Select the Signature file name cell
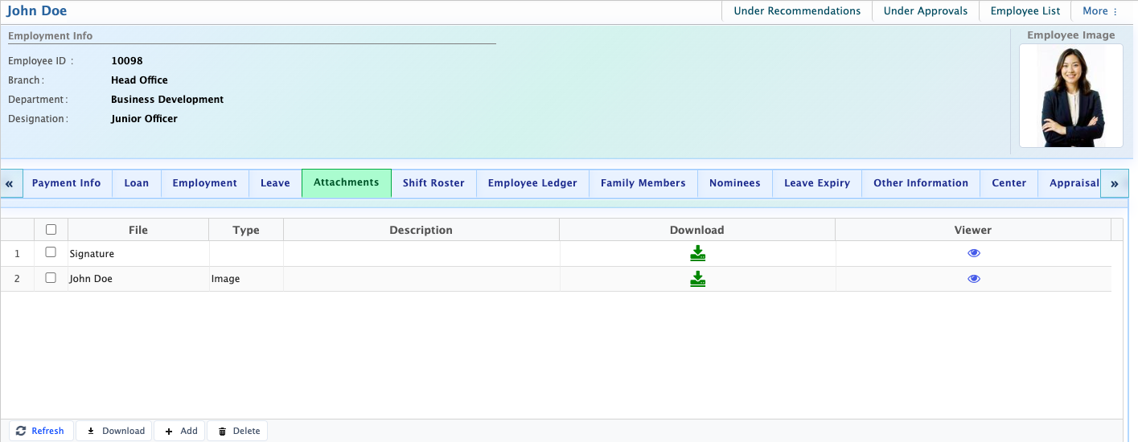The width and height of the screenshot is (1138, 442). pyautogui.click(x=138, y=254)
